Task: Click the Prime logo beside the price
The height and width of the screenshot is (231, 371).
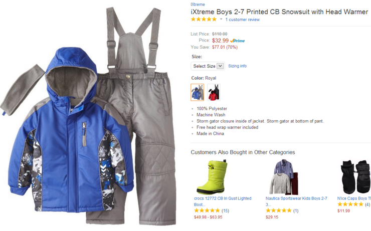Action: coord(237,41)
